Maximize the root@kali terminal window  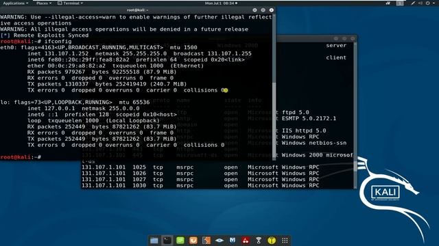click(x=263, y=10)
